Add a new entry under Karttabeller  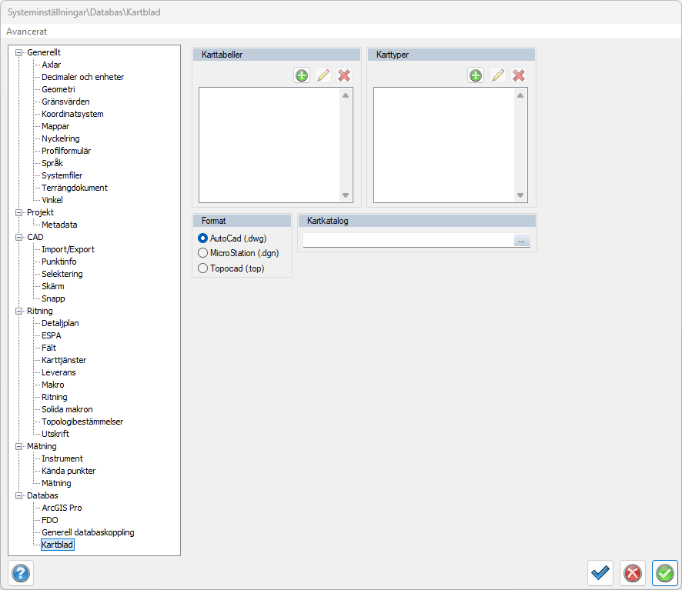click(x=302, y=75)
